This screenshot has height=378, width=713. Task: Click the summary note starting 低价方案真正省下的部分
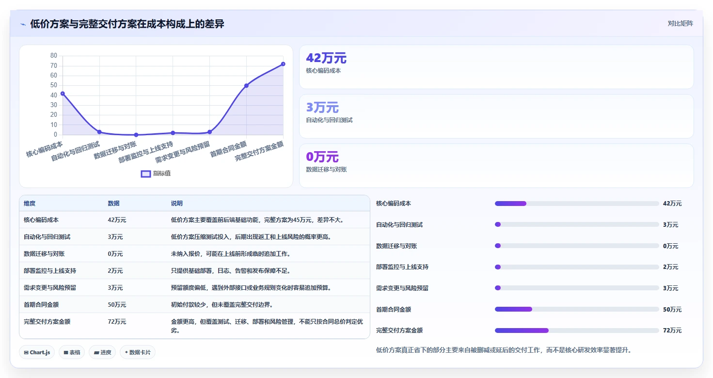[x=504, y=350]
